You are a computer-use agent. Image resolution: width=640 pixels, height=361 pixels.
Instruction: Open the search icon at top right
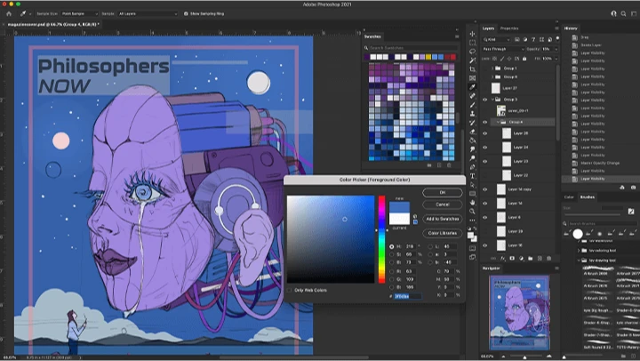tap(623, 13)
